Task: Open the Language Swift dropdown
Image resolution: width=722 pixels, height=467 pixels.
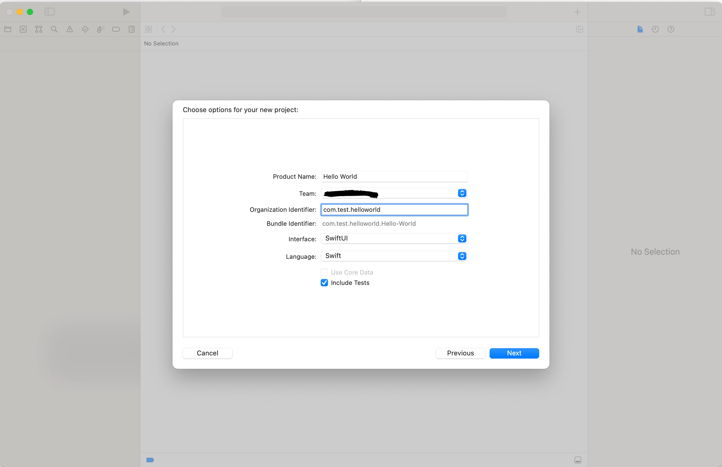Action: coord(394,256)
